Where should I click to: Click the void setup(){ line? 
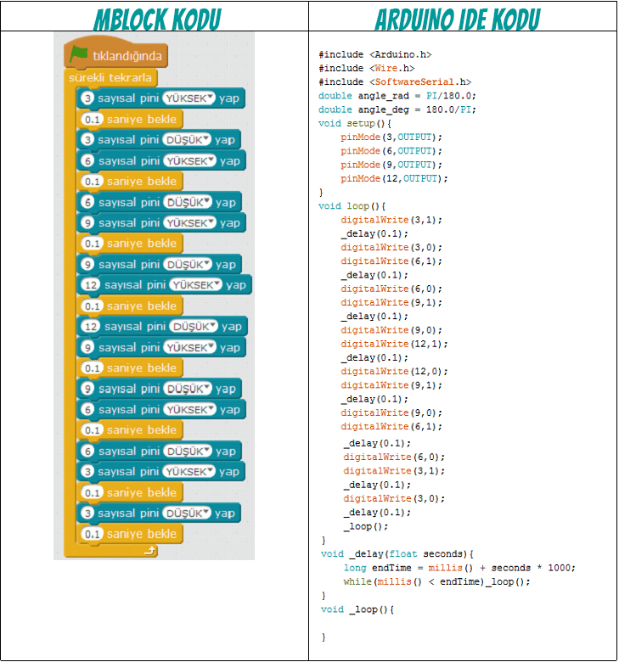click(x=355, y=123)
